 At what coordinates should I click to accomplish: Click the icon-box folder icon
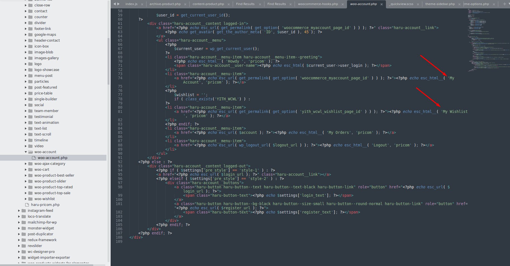click(31, 46)
